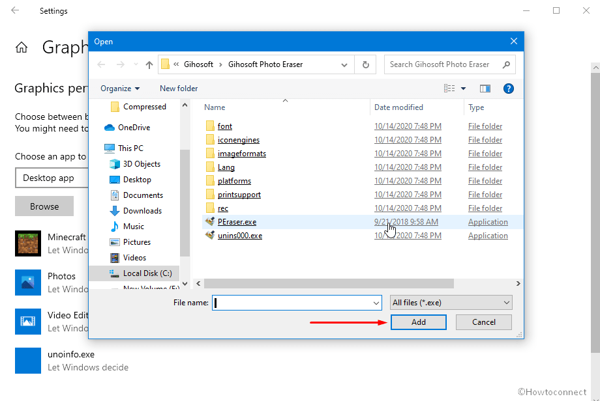
Task: Select OneDrive in navigation pane
Action: coord(127,128)
